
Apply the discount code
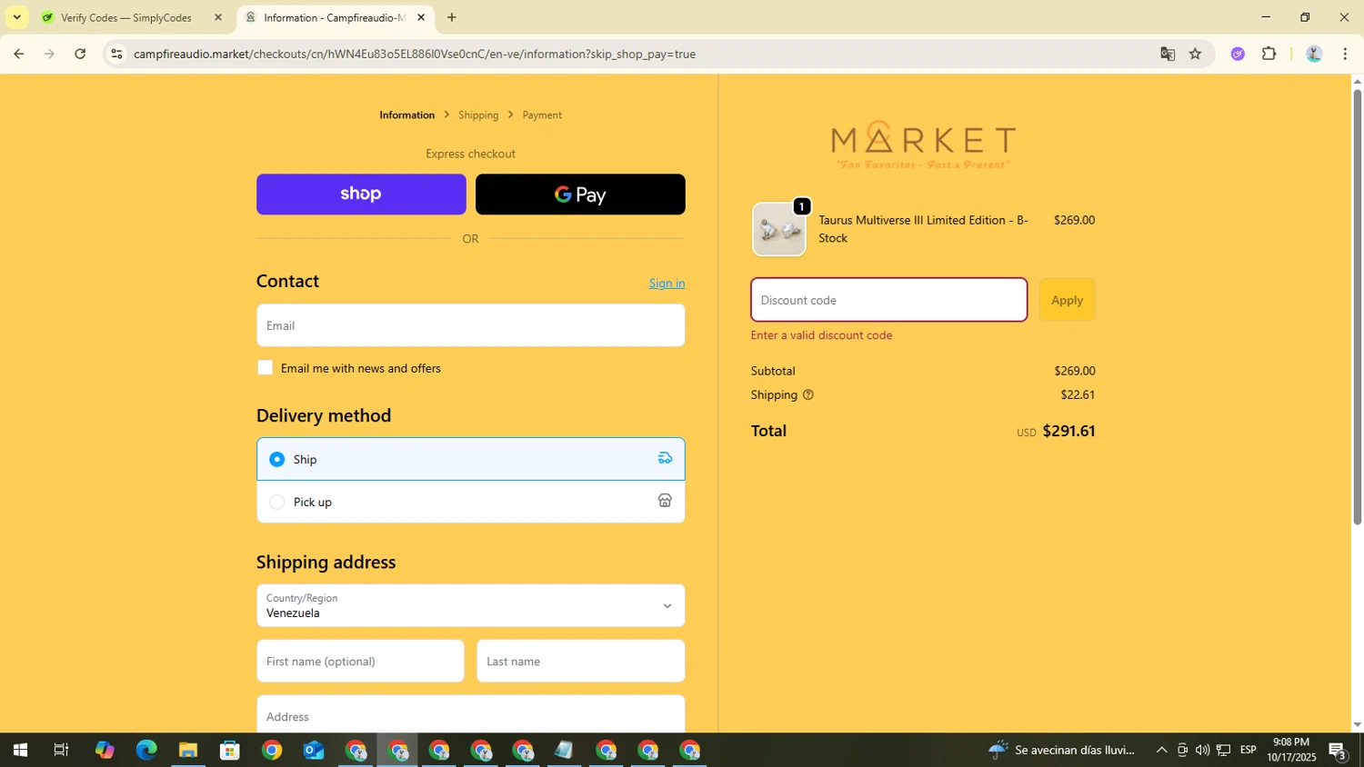[x=1067, y=300]
